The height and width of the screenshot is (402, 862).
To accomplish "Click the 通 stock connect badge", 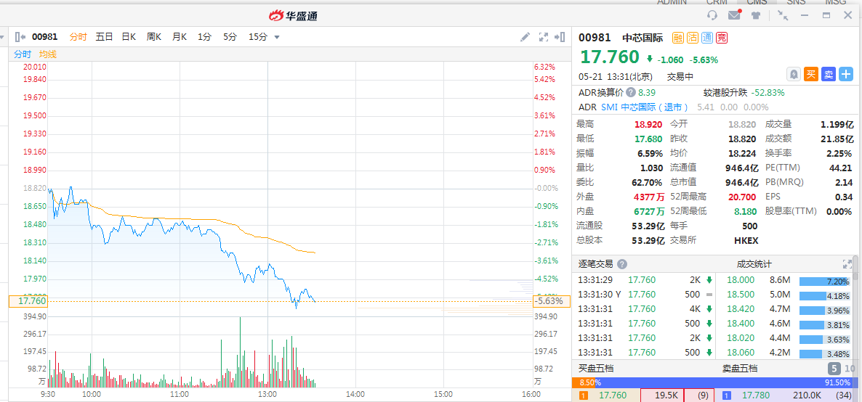I will (707, 38).
